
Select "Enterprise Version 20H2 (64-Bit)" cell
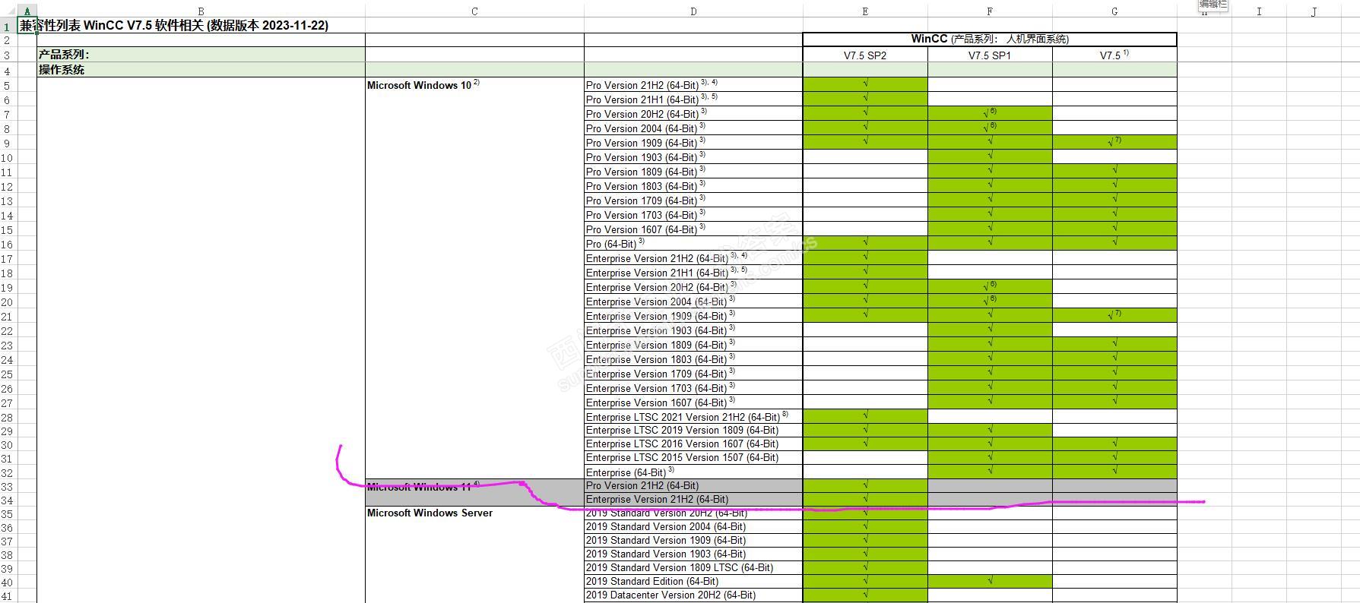click(693, 287)
